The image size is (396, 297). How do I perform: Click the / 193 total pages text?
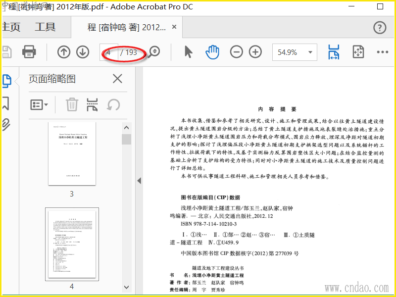coord(129,52)
